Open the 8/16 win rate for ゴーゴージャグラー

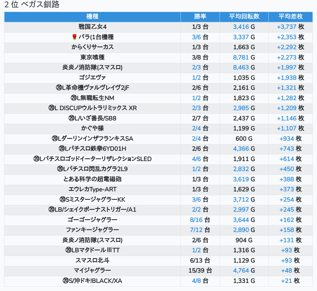tap(196, 220)
